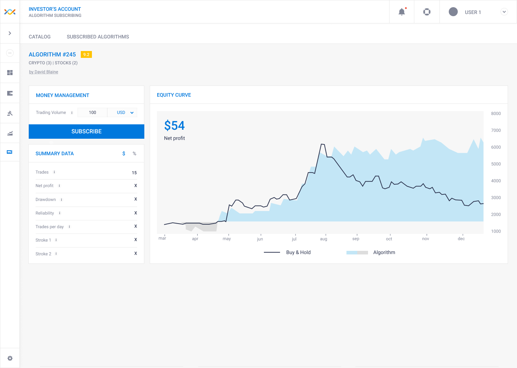Toggle summary data to percent view

click(x=135, y=153)
